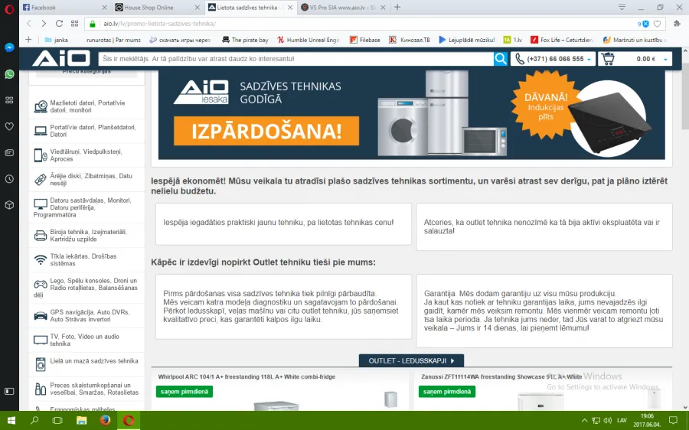Image resolution: width=689 pixels, height=430 pixels.
Task: Open Speed Dial from Opera sidebar
Action: click(9, 100)
